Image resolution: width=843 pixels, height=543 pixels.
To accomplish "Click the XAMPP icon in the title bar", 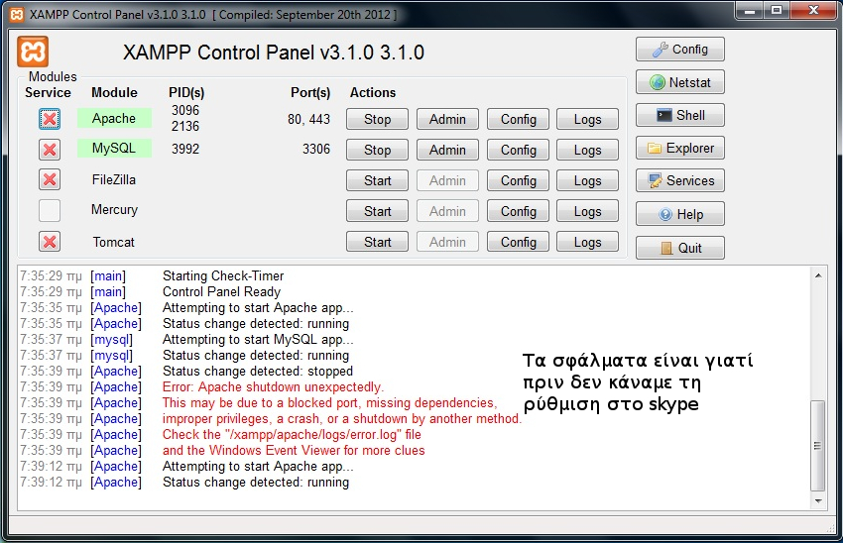I will coord(17,15).
